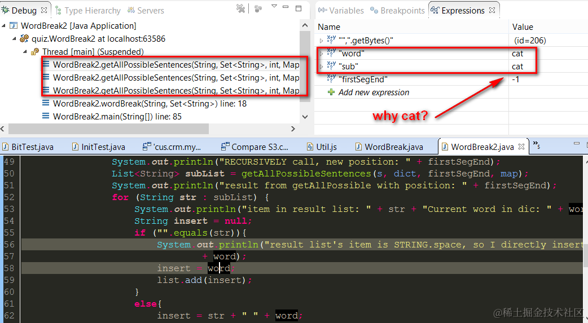
Task: Open the BitTest.java editor tab
Action: [28, 147]
